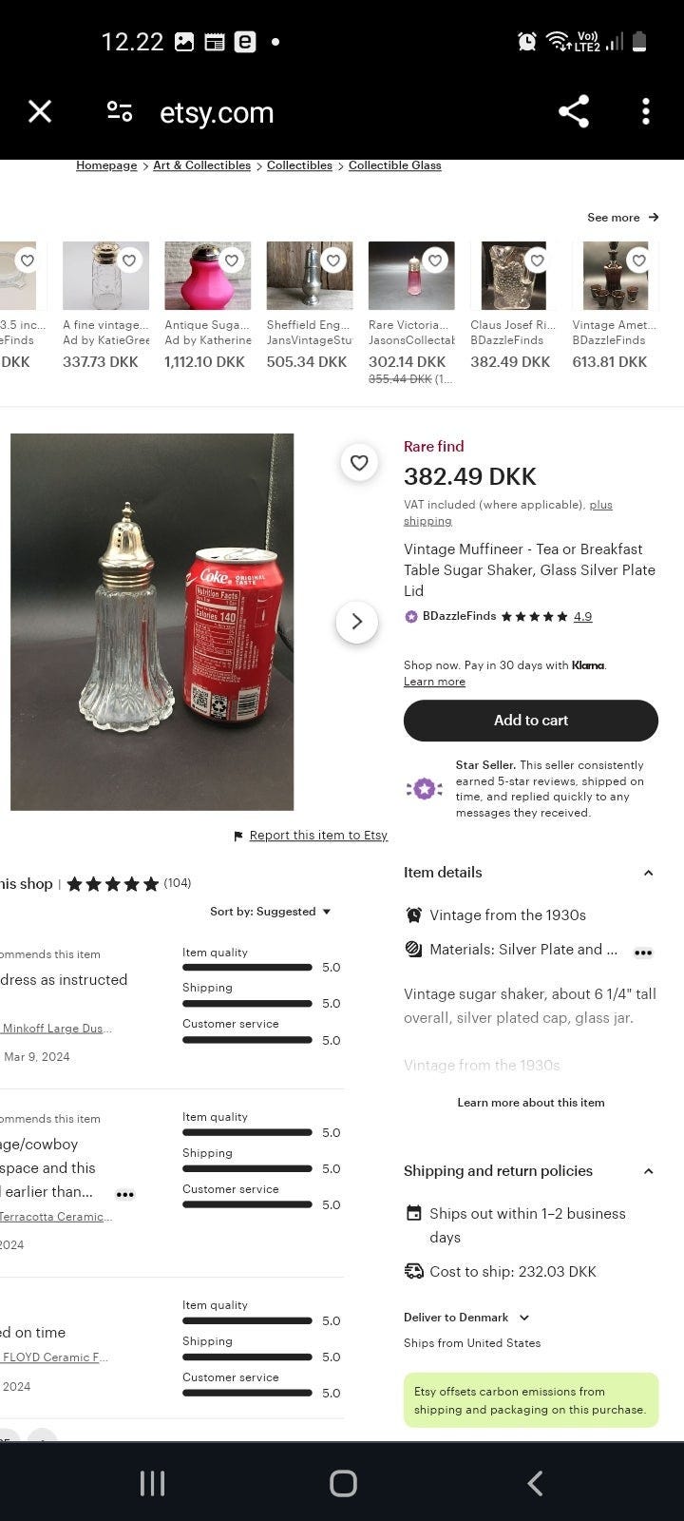
Task: Click the Report this item flag
Action: [238, 836]
